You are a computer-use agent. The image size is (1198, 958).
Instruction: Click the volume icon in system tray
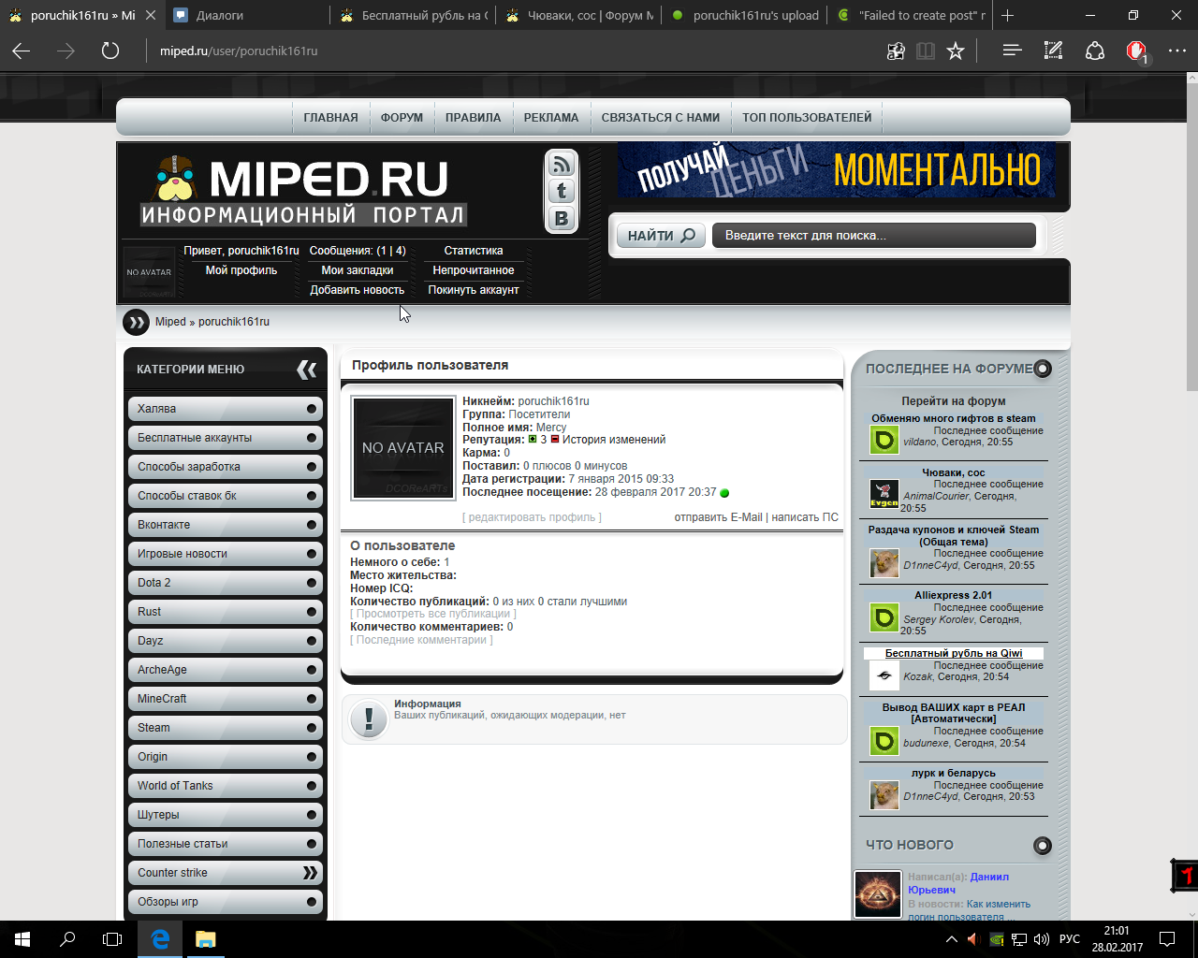pyautogui.click(x=1042, y=939)
